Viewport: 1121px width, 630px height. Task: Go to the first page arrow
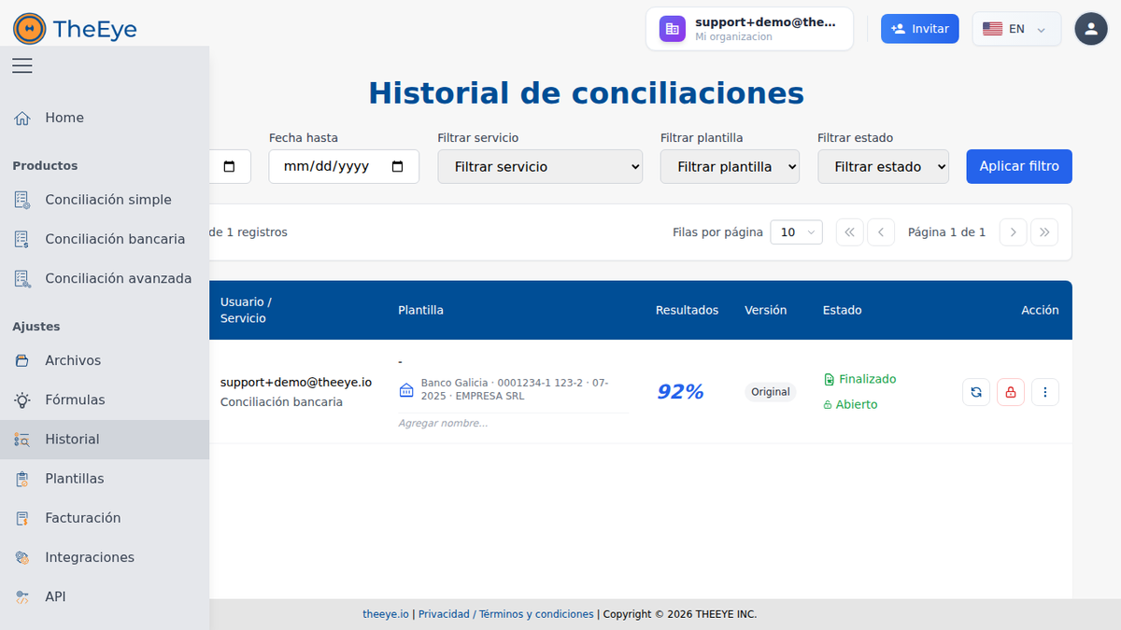click(x=849, y=232)
